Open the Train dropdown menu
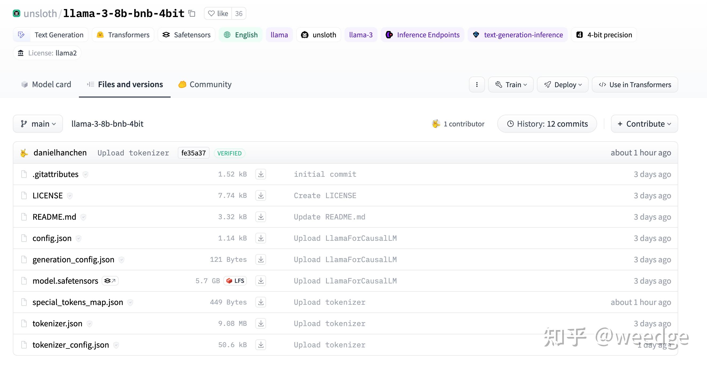707x369 pixels. (x=511, y=85)
